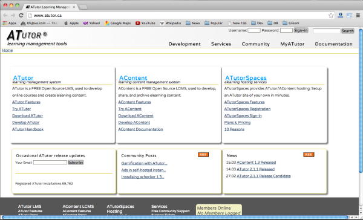Open the Download ATutor link
363x220 pixels.
point(28,115)
